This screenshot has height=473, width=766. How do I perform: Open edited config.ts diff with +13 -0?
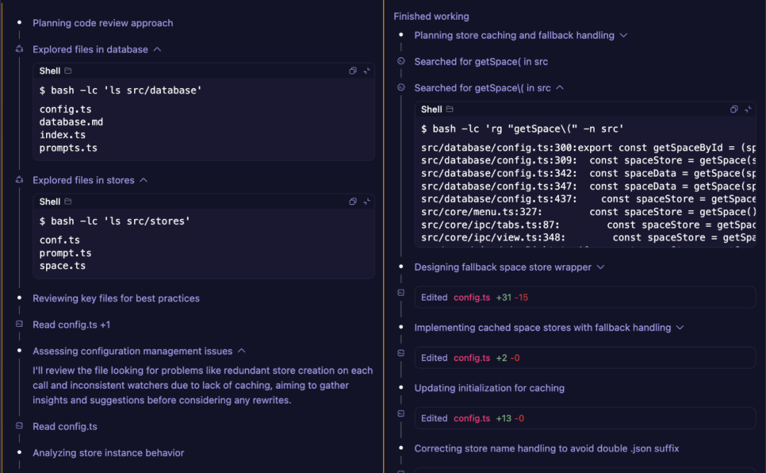tap(472, 418)
